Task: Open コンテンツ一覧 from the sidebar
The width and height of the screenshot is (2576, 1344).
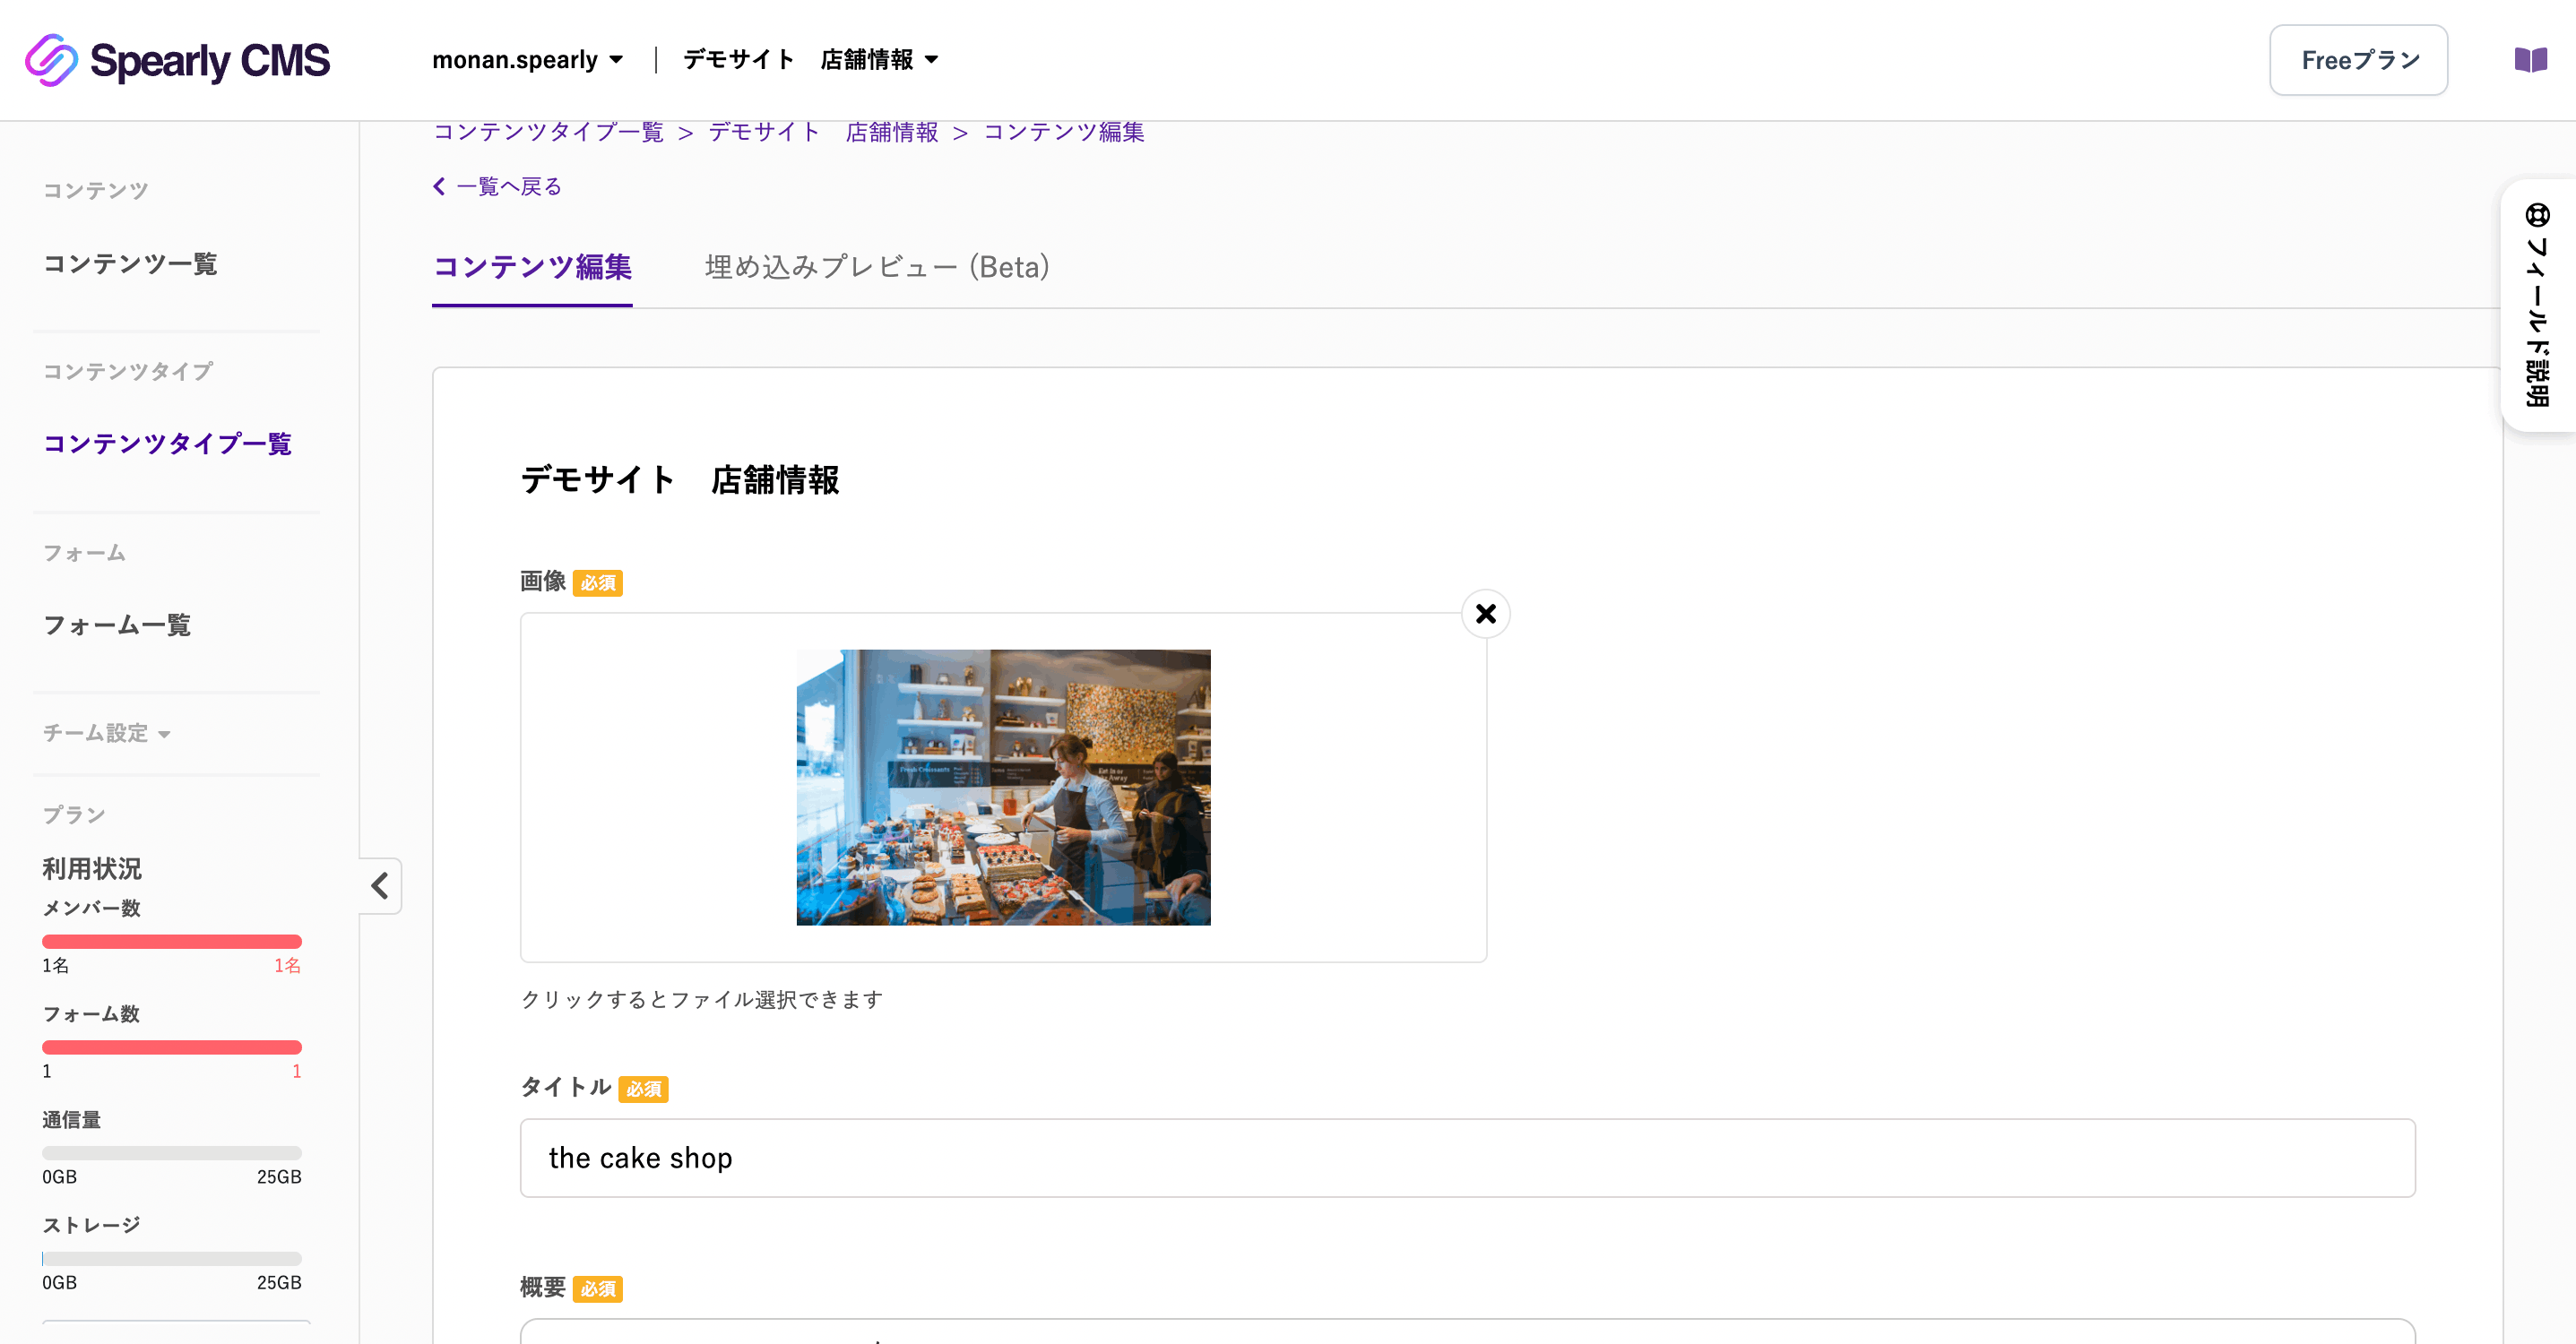Action: 130,264
